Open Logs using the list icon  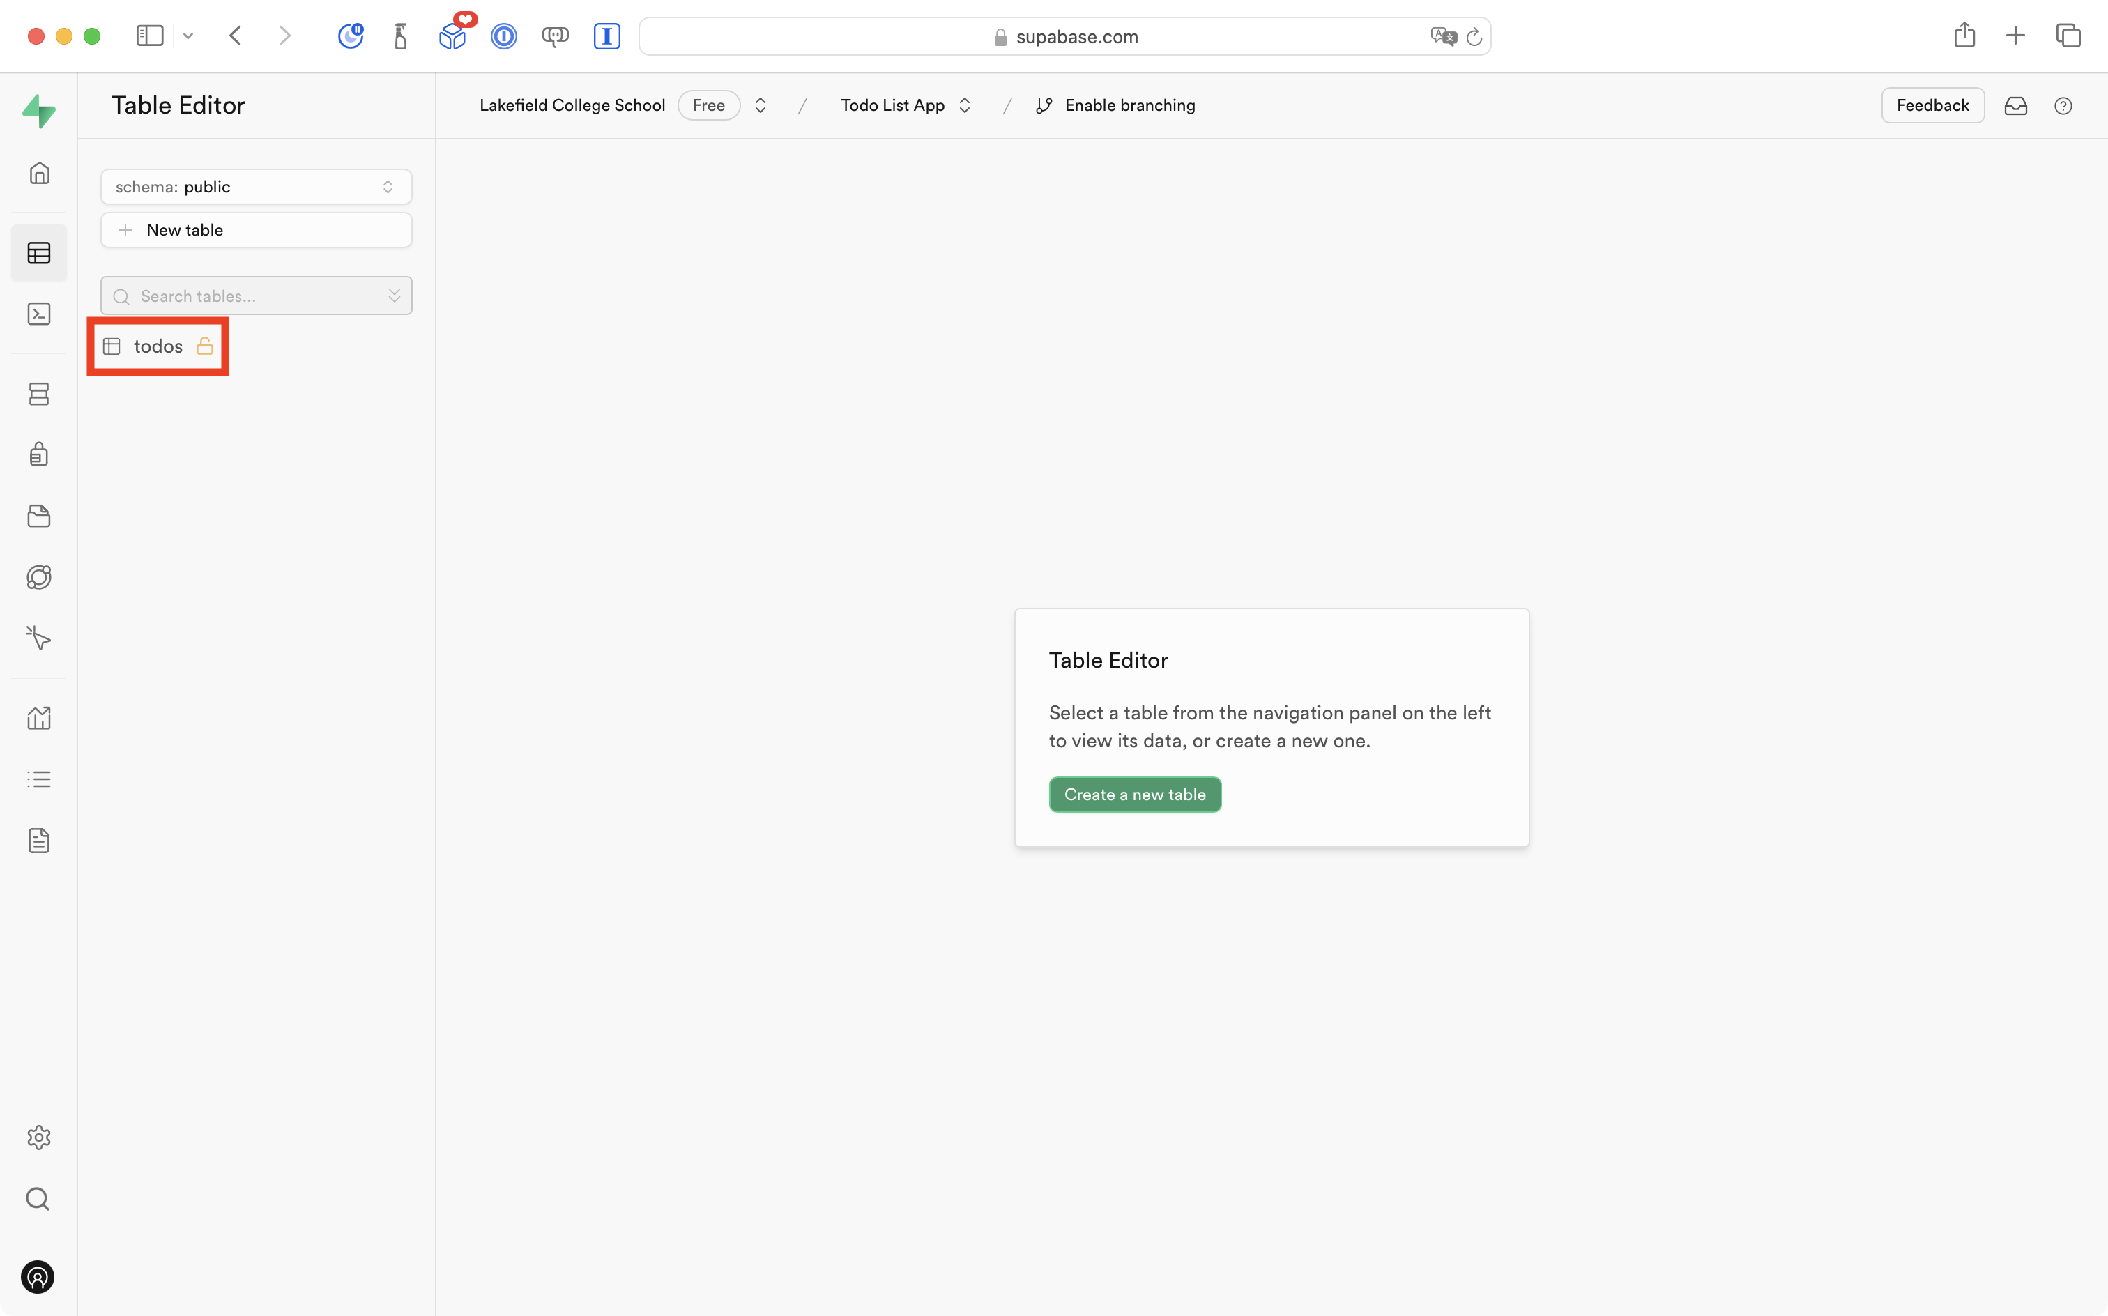tap(39, 778)
